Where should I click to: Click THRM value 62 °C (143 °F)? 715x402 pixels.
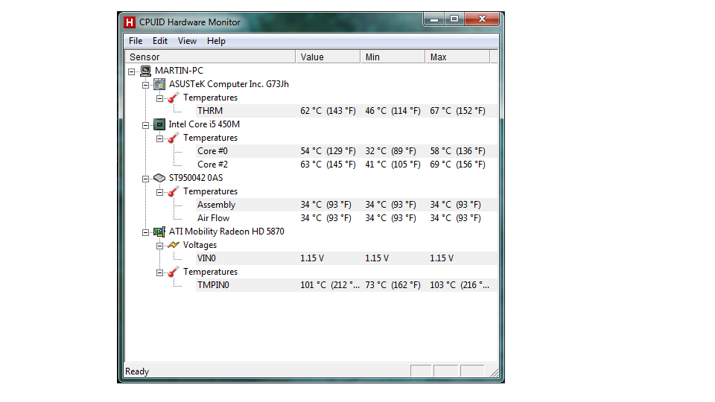328,111
